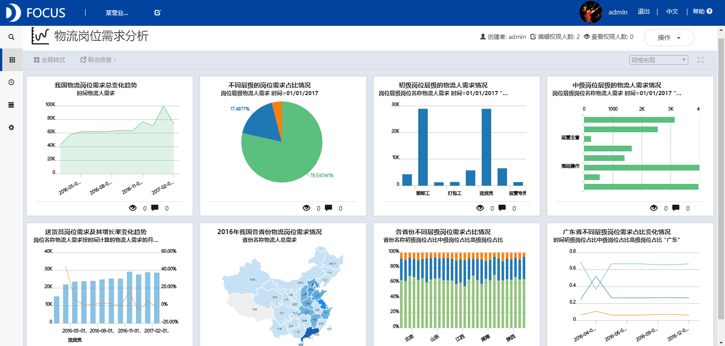Viewport: 725px width, 346px height.
Task: Click the FOCUS logo icon
Action: 13,13
